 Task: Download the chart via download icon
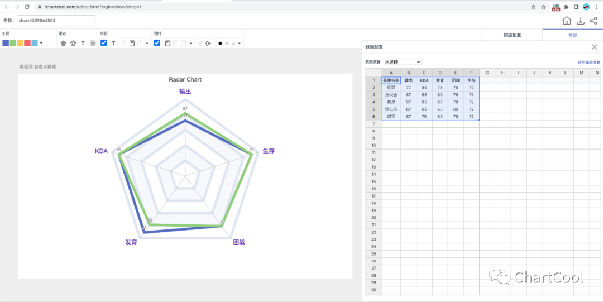581,21
